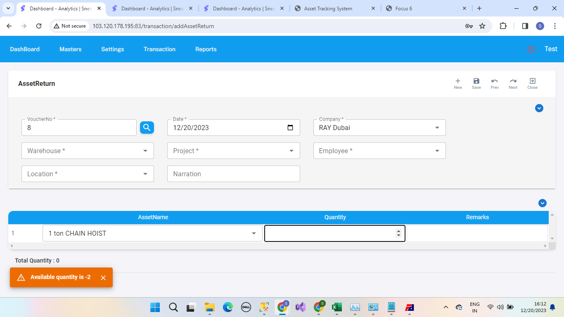Open the date picker calendar icon
The image size is (564, 317).
[x=290, y=128]
